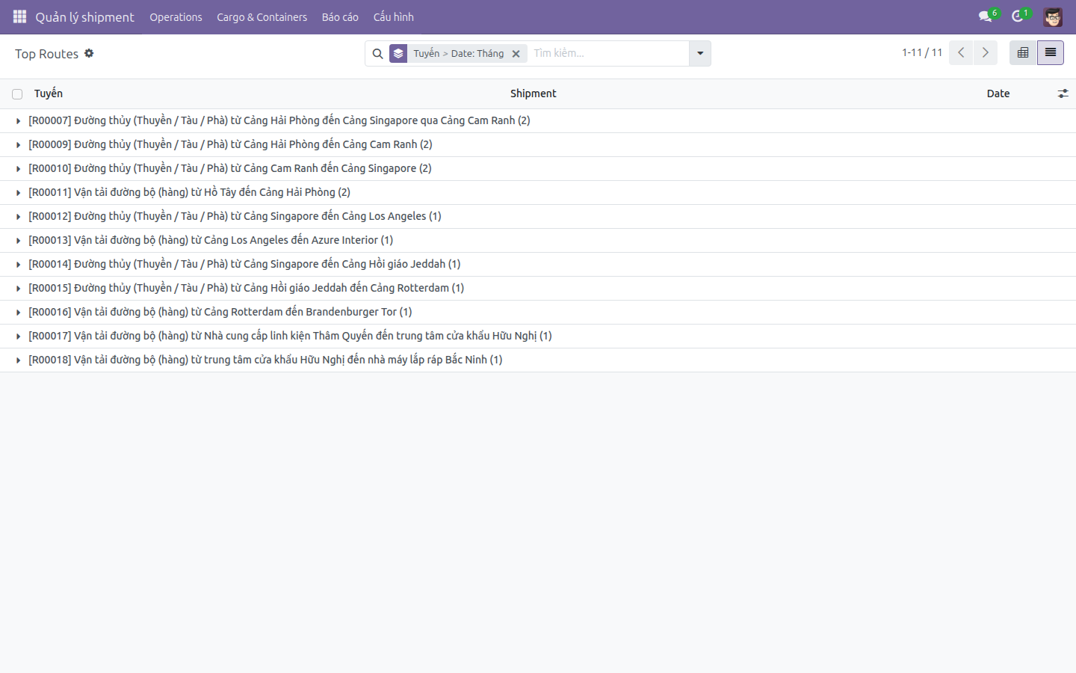Open the activities clock icon
1076x673 pixels.
coord(1017,16)
